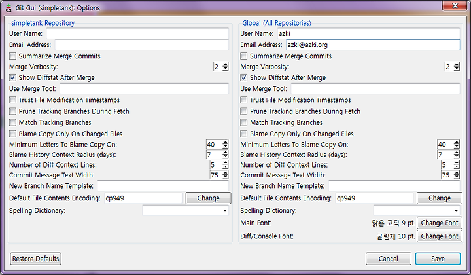Viewport: 471px width, 275px height.
Task: Increase repository Merge Verbosity with up arrow
Action: click(x=226, y=65)
